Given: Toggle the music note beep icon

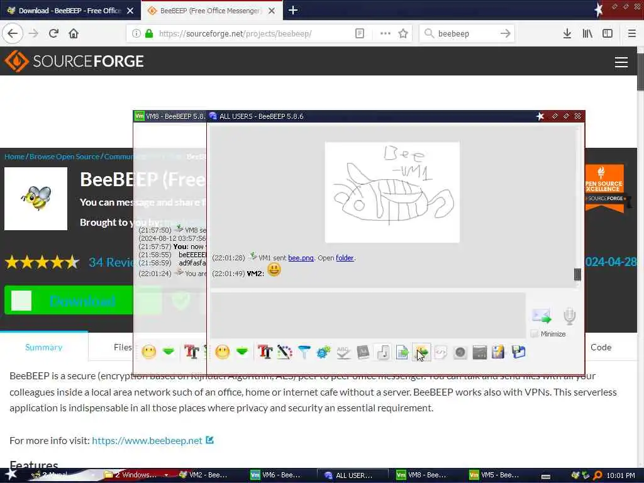Looking at the screenshot, I should (383, 352).
